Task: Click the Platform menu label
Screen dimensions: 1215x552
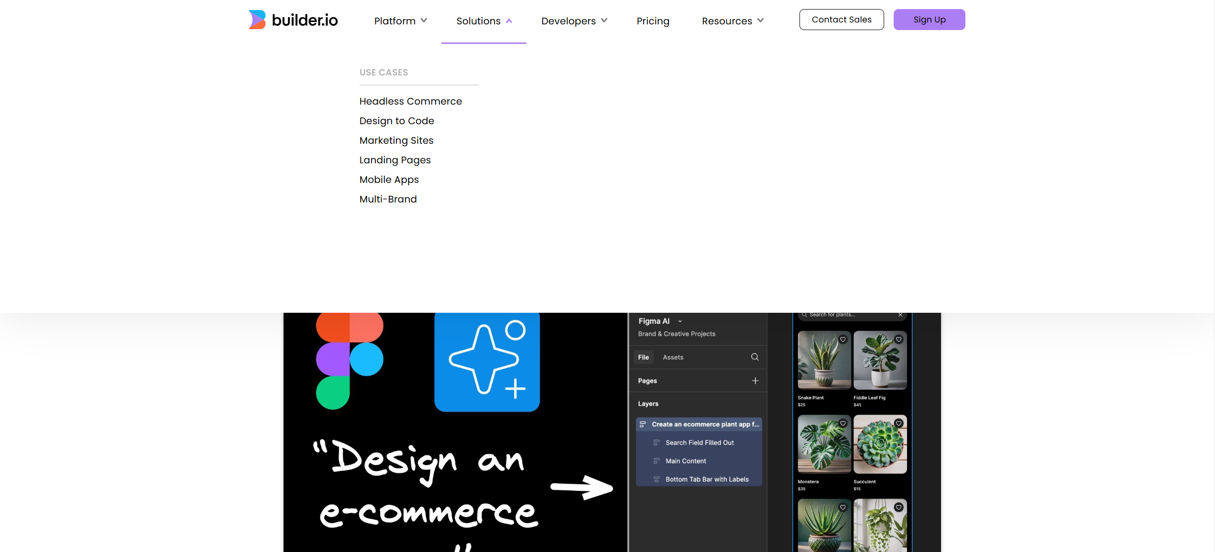Action: click(x=394, y=21)
